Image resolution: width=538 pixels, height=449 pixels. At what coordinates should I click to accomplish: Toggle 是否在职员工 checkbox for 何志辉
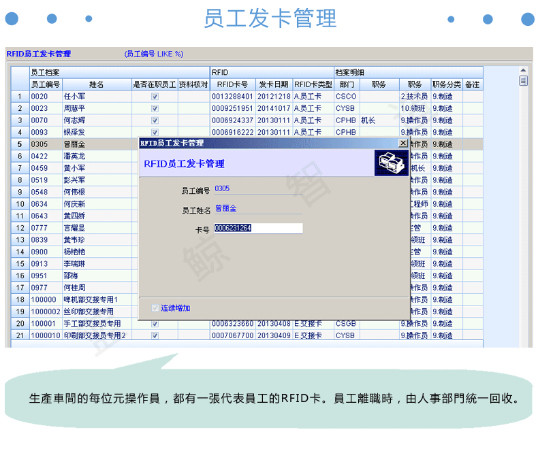pos(155,120)
